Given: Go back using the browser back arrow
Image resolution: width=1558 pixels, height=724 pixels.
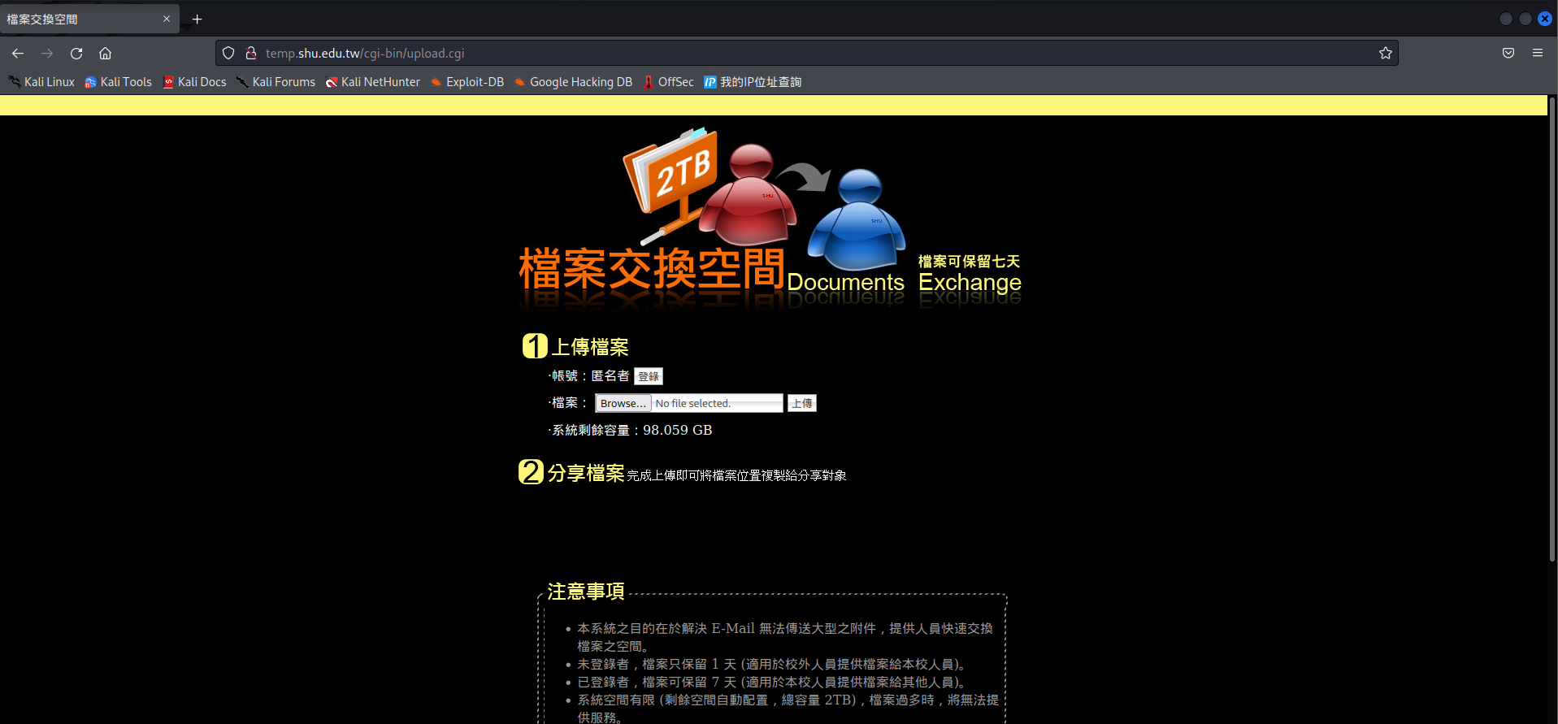Looking at the screenshot, I should pyautogui.click(x=18, y=54).
